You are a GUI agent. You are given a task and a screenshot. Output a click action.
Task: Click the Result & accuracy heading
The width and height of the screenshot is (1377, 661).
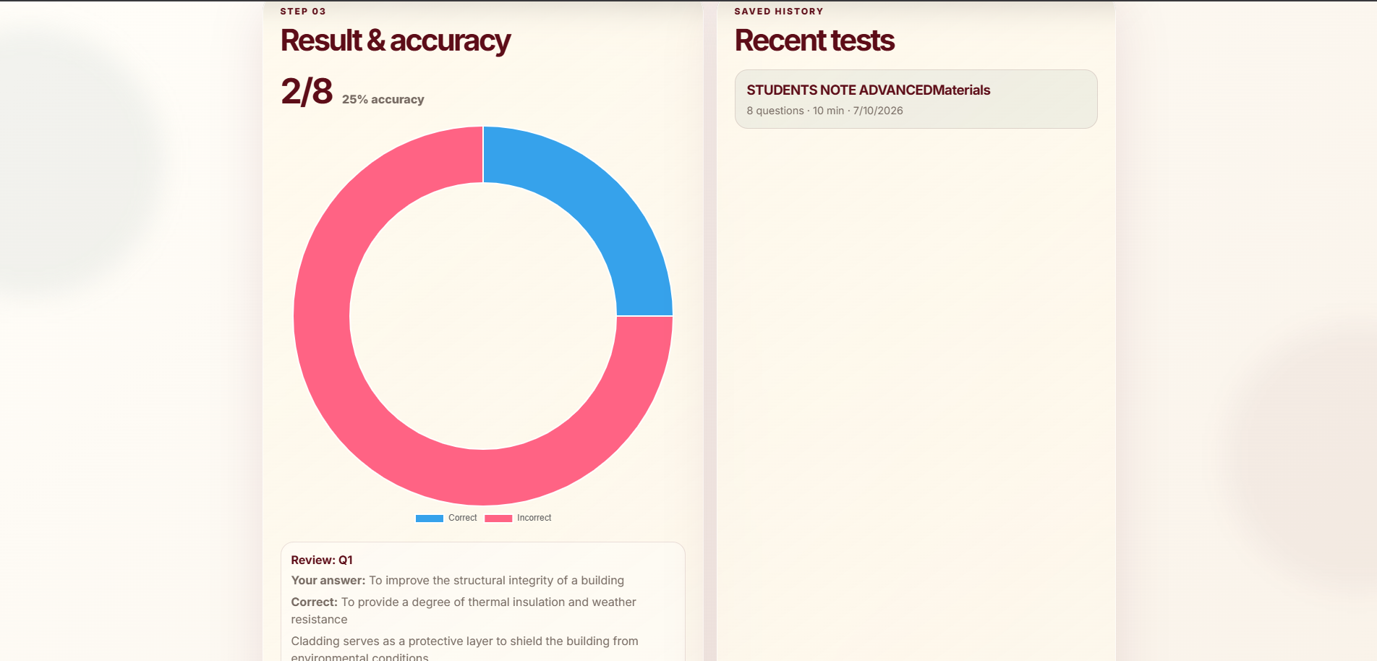coord(396,40)
